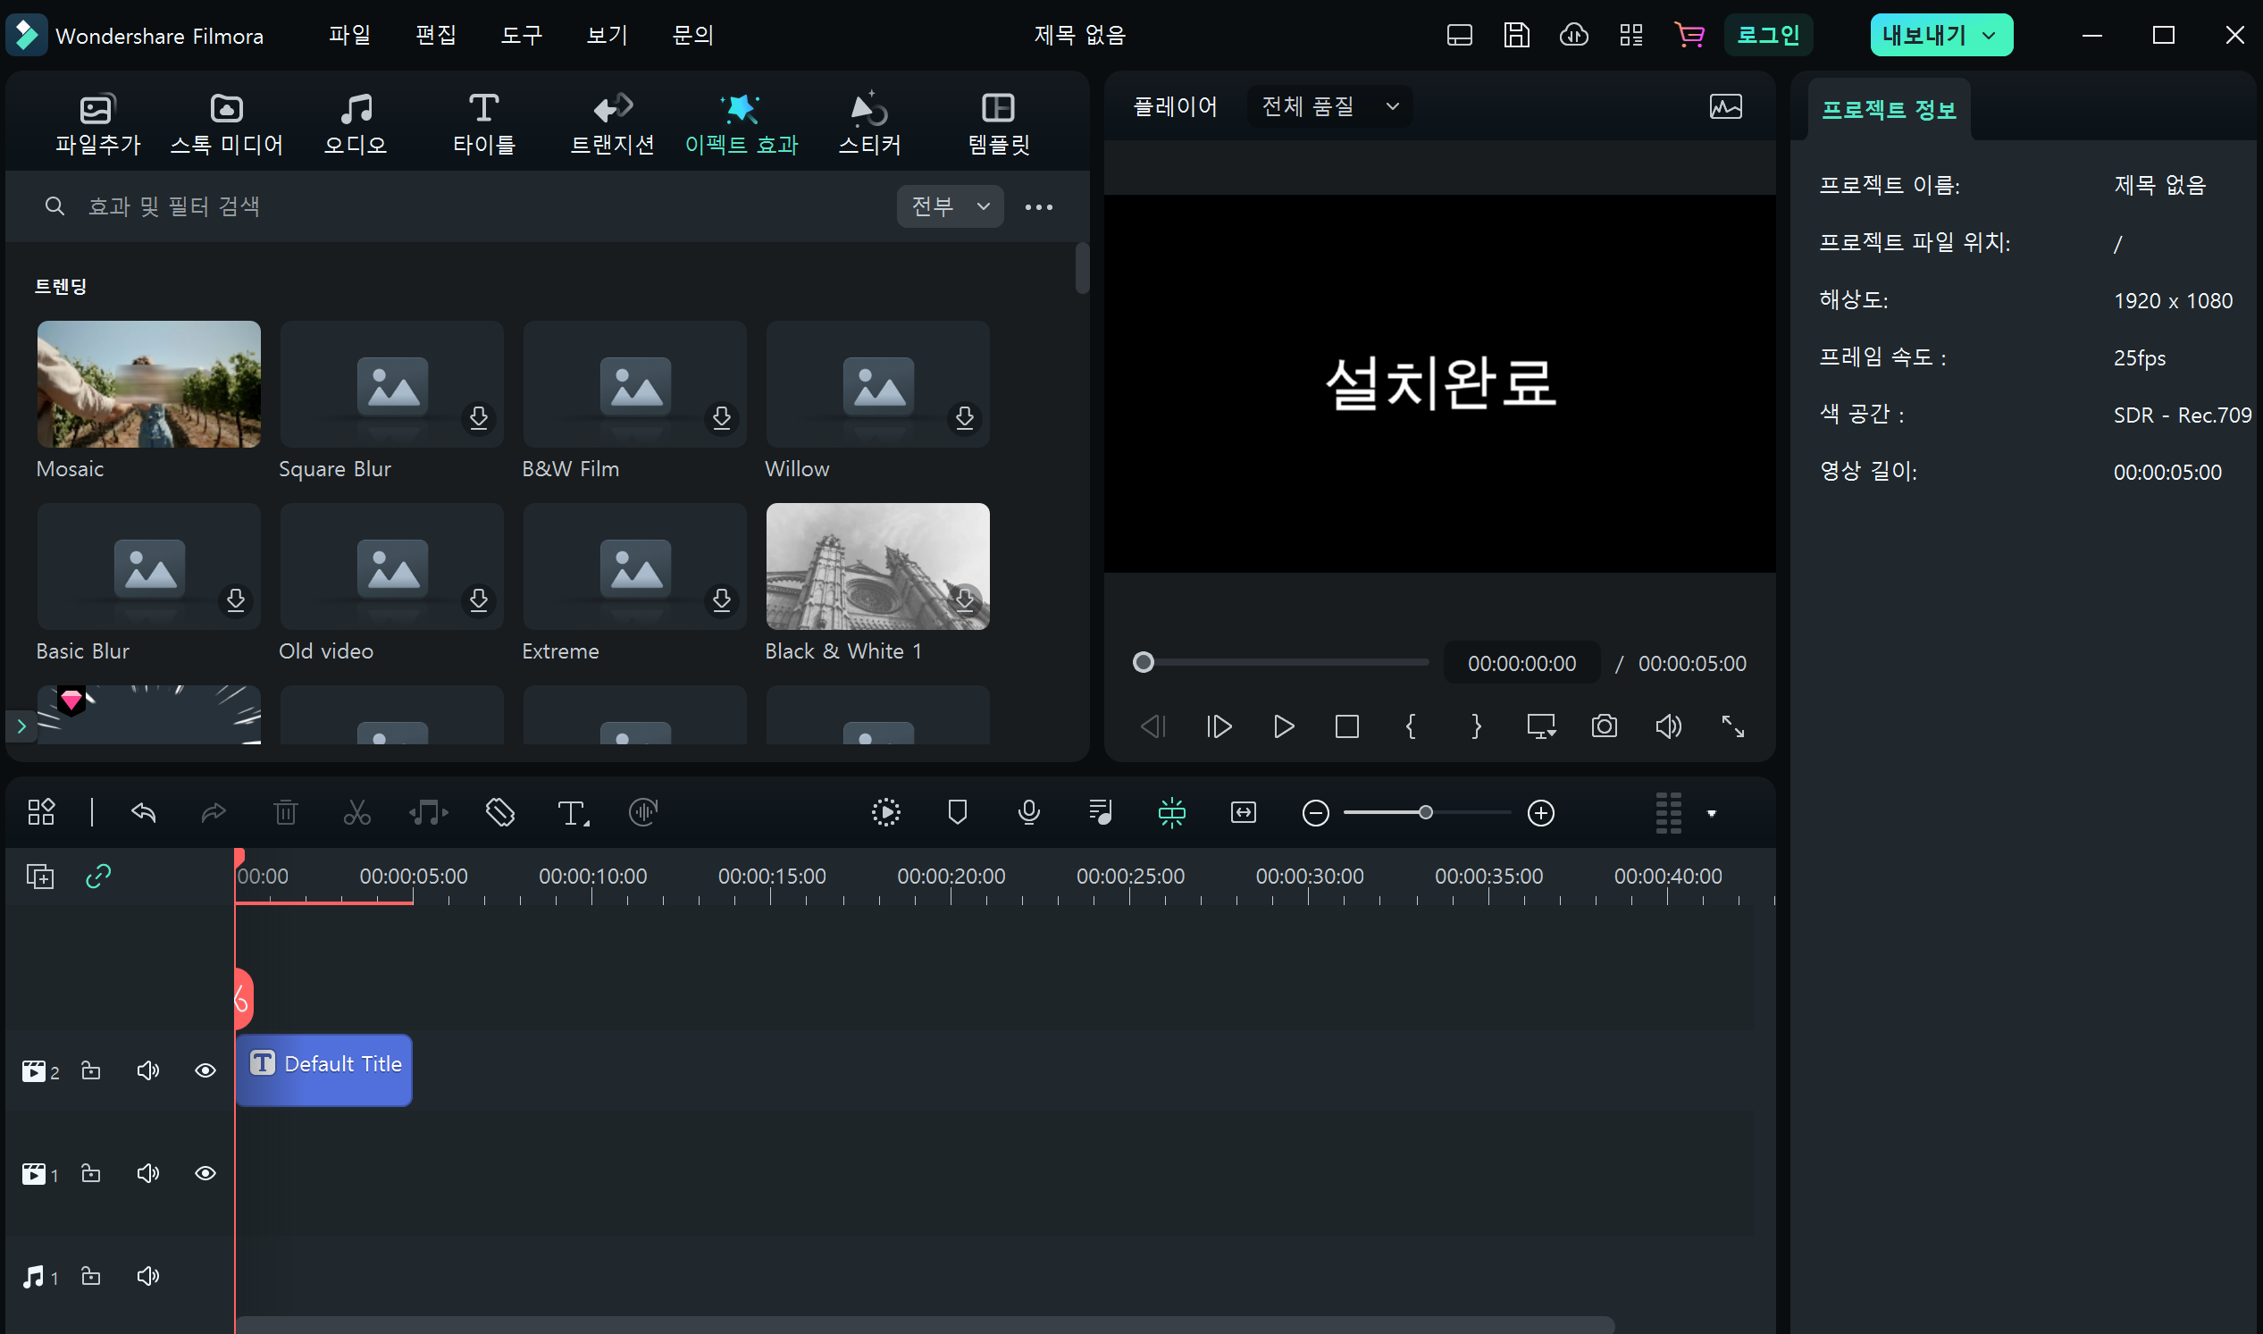Click the voiceover microphone icon

click(1028, 812)
